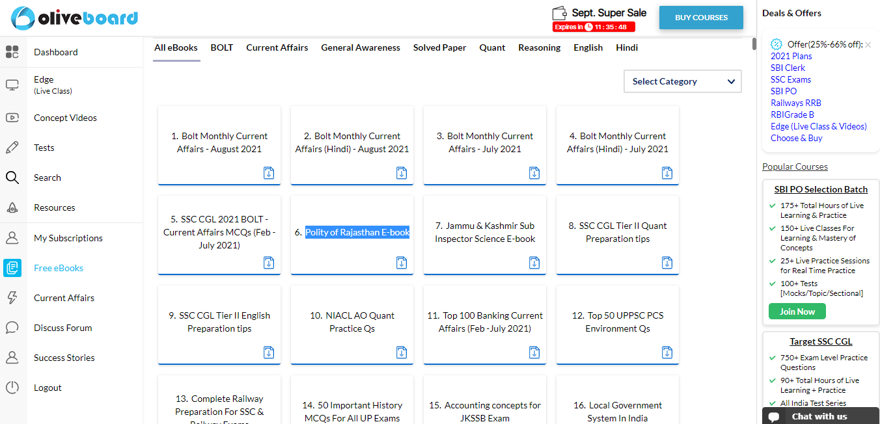Click the Resources rocket icon

point(12,207)
